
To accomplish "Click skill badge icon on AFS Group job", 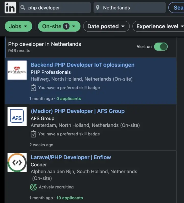I will [33, 134].
